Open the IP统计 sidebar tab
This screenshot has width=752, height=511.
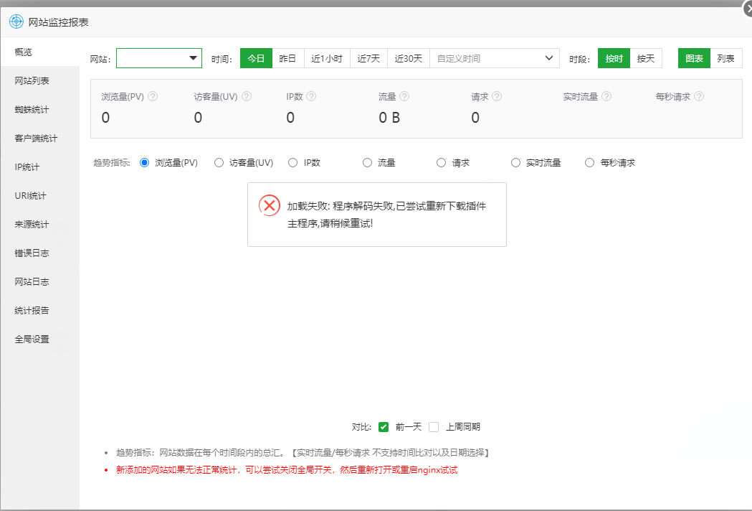[x=40, y=167]
